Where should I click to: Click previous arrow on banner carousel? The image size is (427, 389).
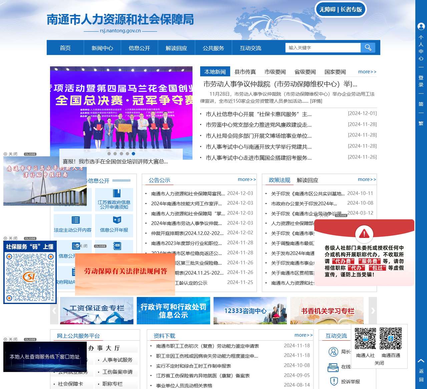click(x=54, y=311)
